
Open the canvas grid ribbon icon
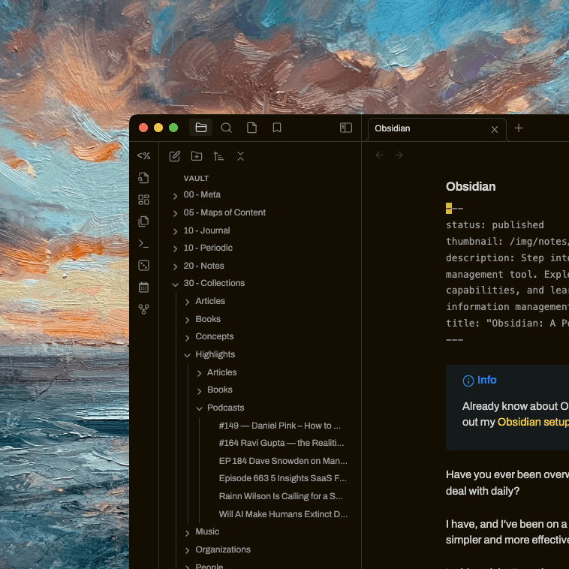point(143,200)
